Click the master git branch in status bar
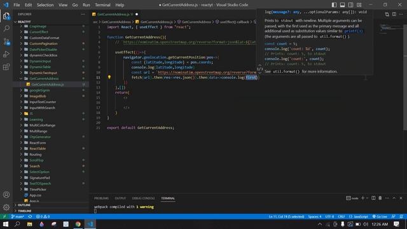This screenshot has width=407, height=229. [x=18, y=216]
